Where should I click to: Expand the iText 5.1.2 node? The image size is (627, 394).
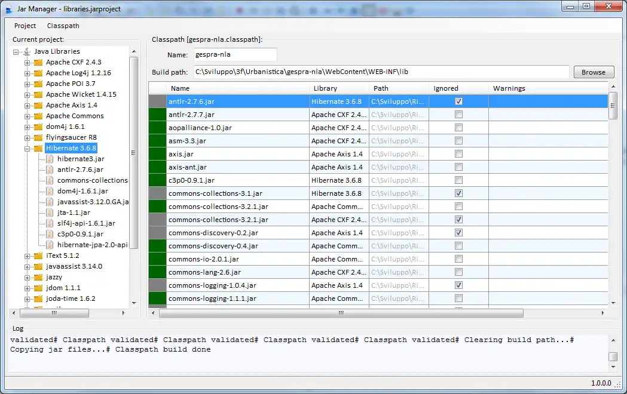[27, 256]
